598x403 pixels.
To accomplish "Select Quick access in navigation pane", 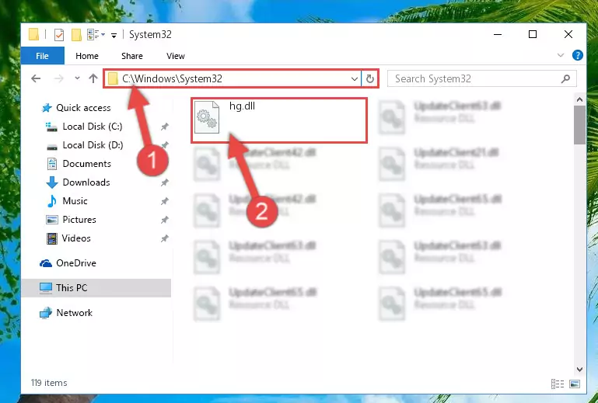I will click(x=83, y=108).
